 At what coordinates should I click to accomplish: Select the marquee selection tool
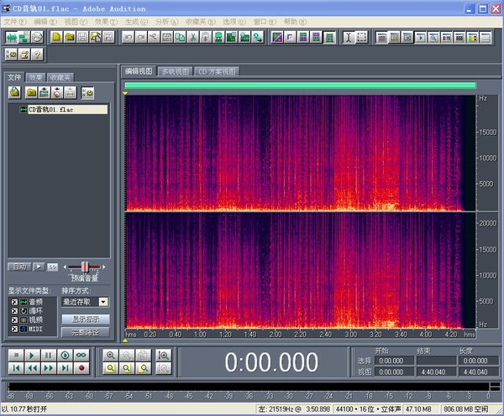(361, 38)
